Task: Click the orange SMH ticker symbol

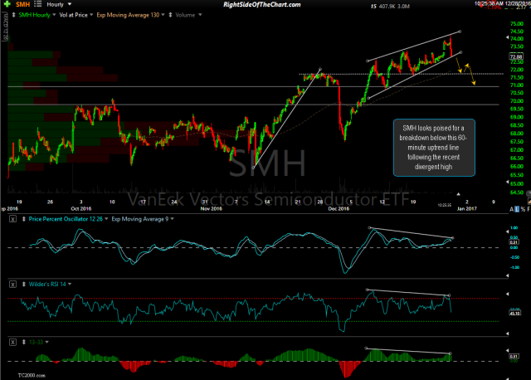Action: [22, 4]
